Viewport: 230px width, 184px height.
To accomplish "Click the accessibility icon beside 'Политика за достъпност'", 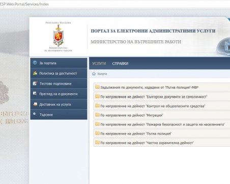I will click(35, 73).
